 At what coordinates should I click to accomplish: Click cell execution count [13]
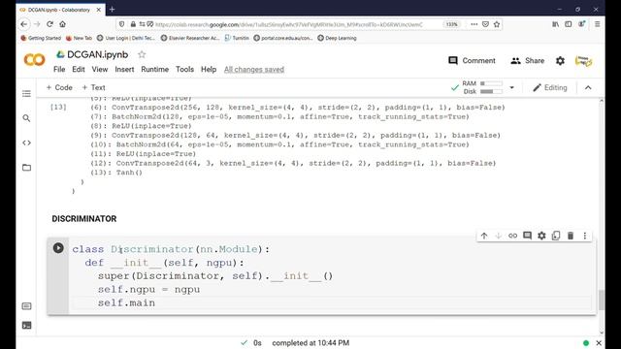pyautogui.click(x=58, y=108)
